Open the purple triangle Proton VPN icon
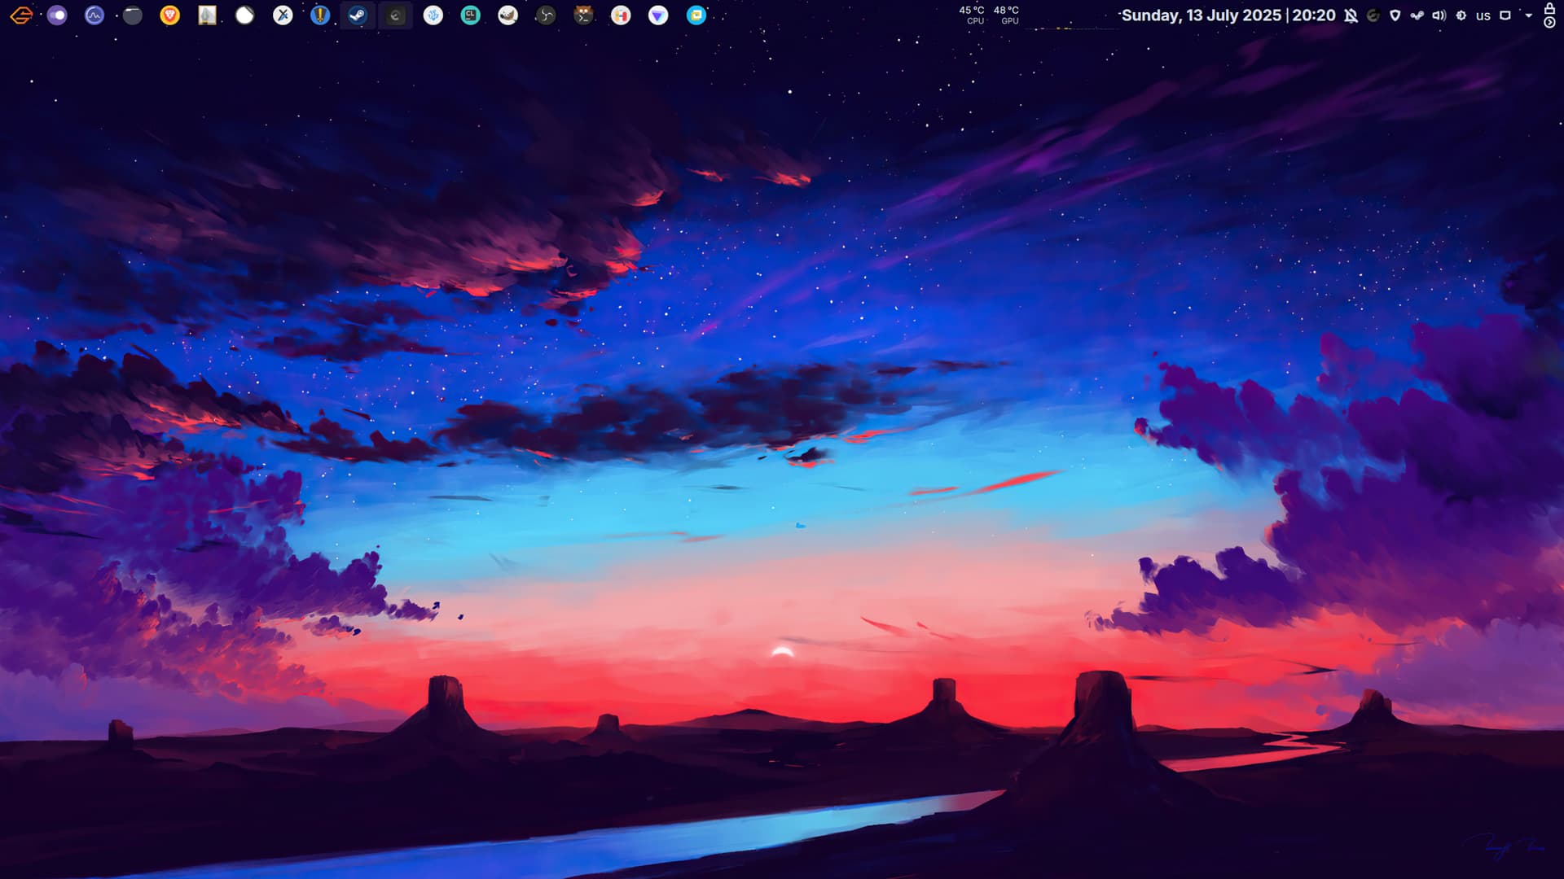Screen dimensions: 1564x879 [658, 15]
